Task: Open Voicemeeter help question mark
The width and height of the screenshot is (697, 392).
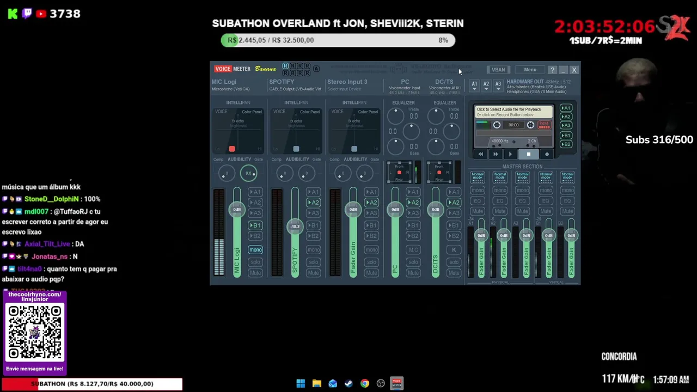Action: pos(552,70)
